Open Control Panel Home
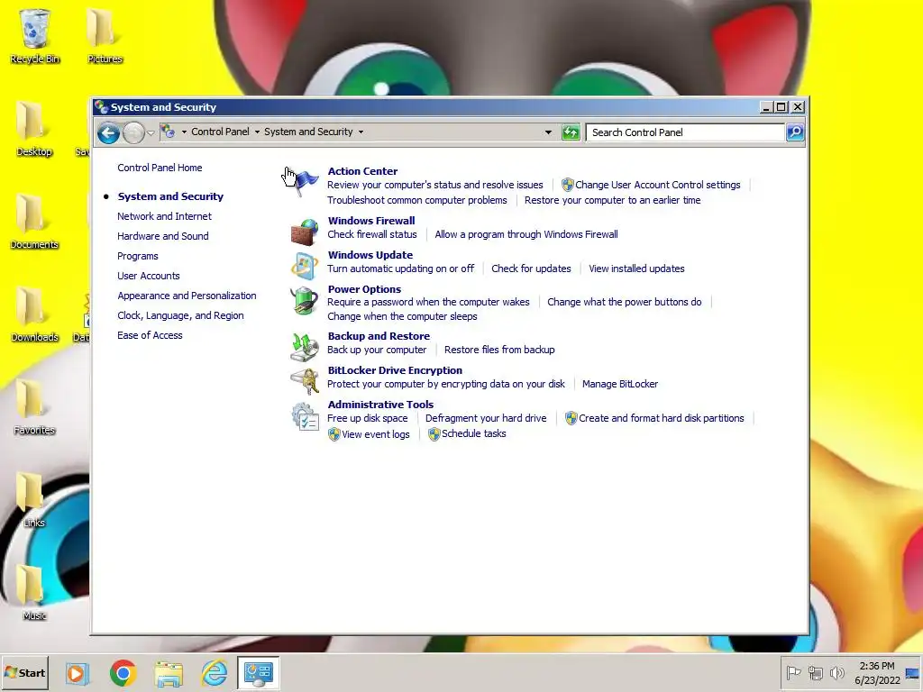Image resolution: width=923 pixels, height=692 pixels. pos(160,168)
